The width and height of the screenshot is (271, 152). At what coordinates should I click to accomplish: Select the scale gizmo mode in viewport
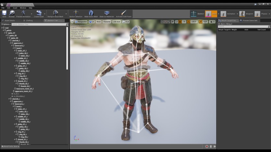pyautogui.click(x=169, y=22)
